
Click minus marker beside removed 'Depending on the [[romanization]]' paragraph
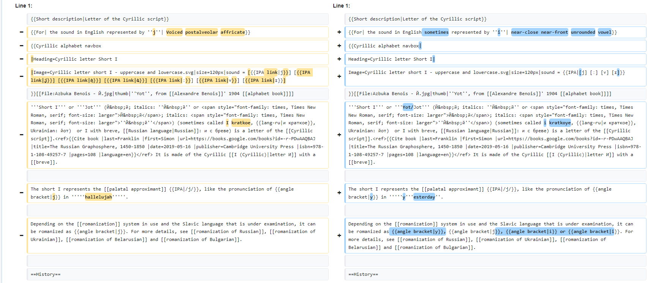(x=21, y=235)
